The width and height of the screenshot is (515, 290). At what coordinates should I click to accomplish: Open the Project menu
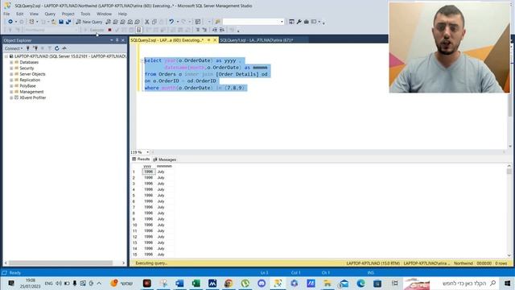click(68, 14)
